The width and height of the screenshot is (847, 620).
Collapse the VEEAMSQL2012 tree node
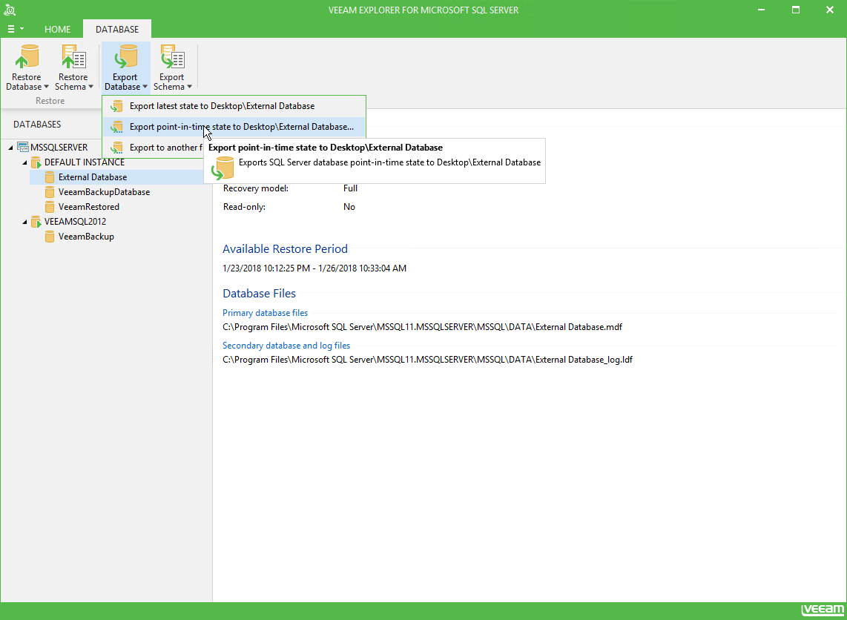pos(25,222)
